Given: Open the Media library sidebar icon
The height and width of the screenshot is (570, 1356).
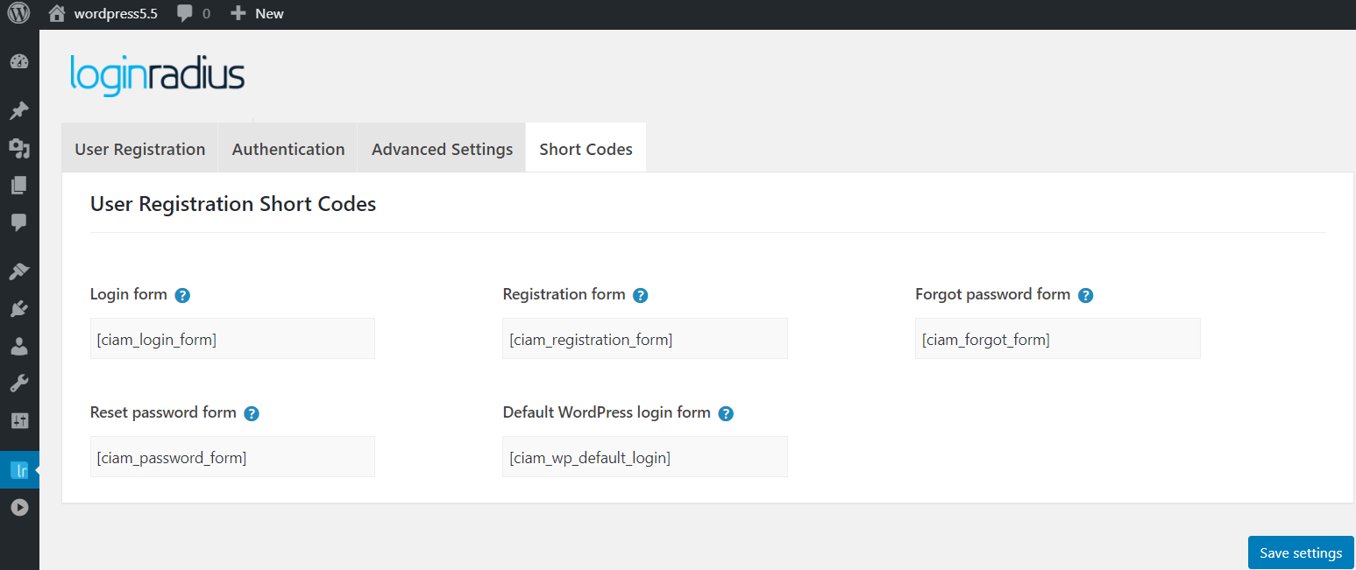Looking at the screenshot, I should coord(19,148).
